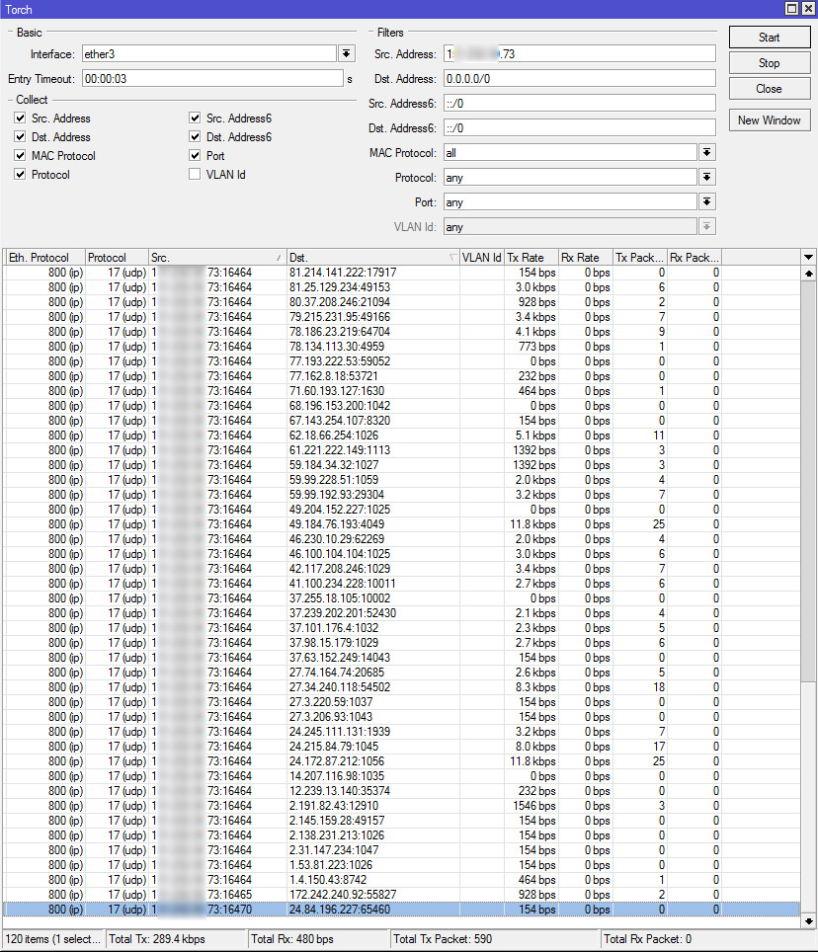
Task: Sort by Rx Packets column header
Action: click(x=695, y=258)
